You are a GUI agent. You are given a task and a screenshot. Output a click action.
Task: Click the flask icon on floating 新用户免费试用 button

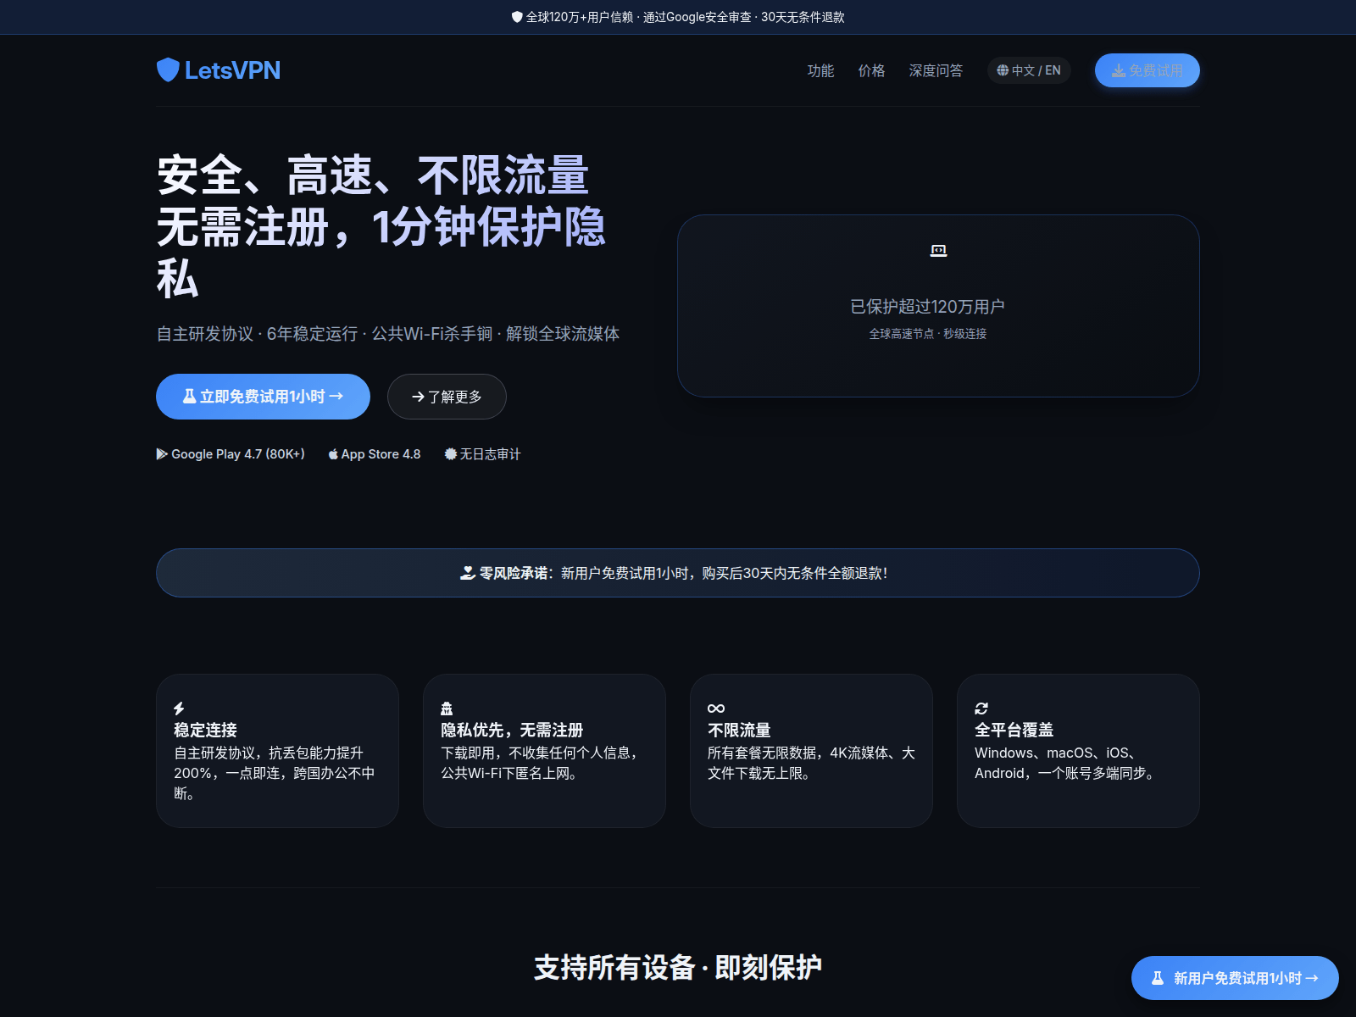coord(1158,978)
